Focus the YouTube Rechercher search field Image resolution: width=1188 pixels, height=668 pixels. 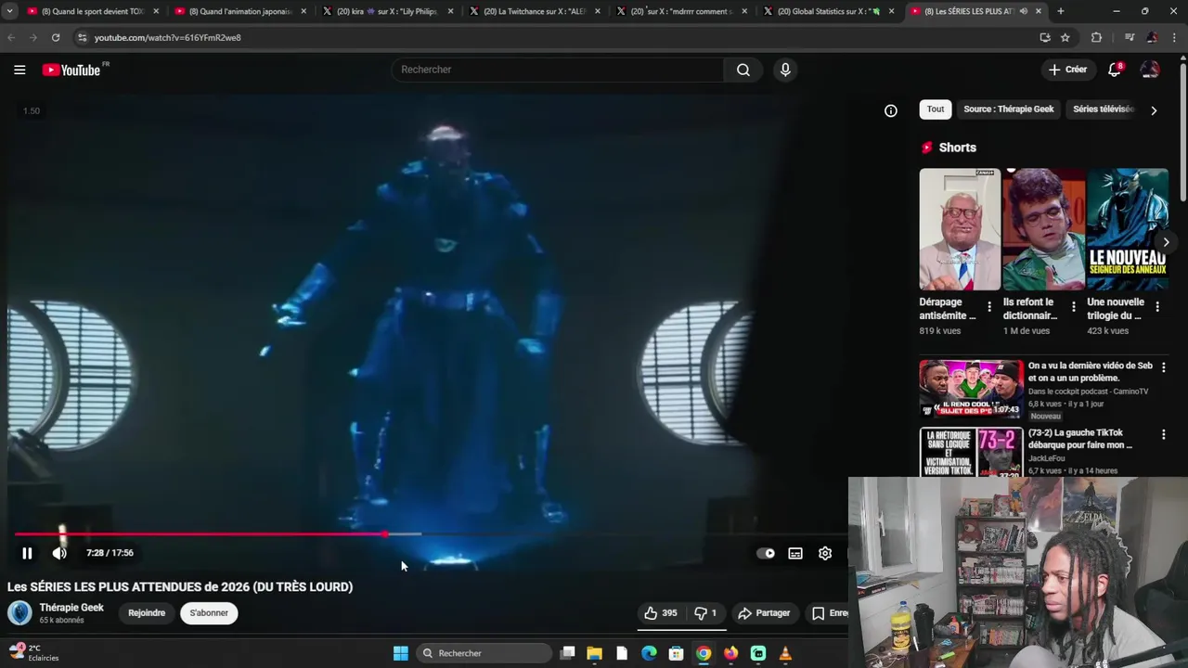[557, 70]
